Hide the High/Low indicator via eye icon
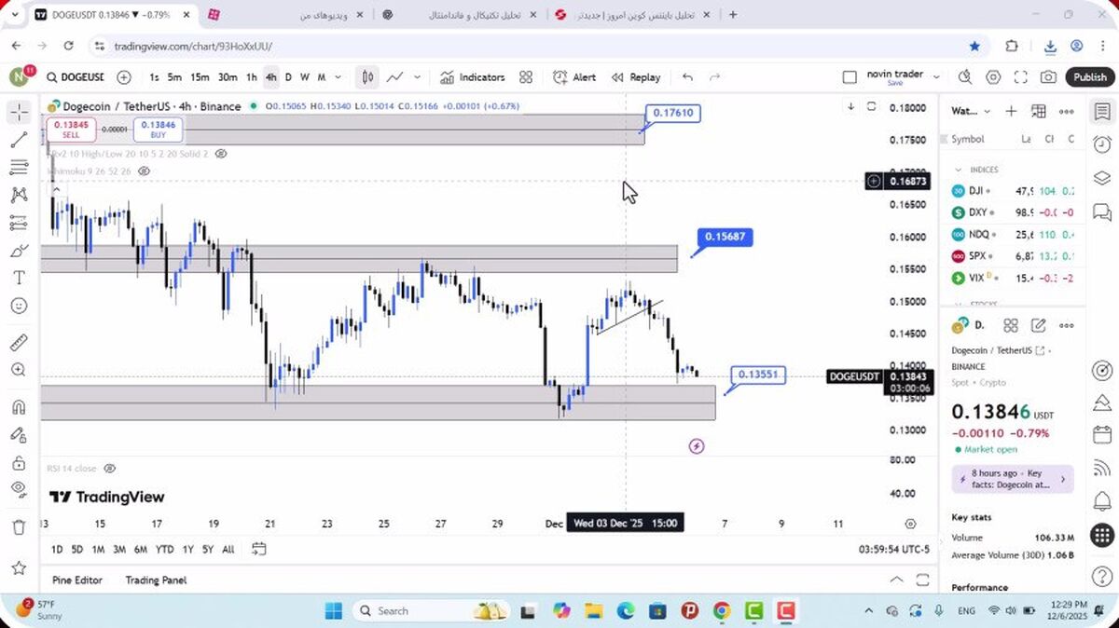The image size is (1119, 628). tap(221, 153)
